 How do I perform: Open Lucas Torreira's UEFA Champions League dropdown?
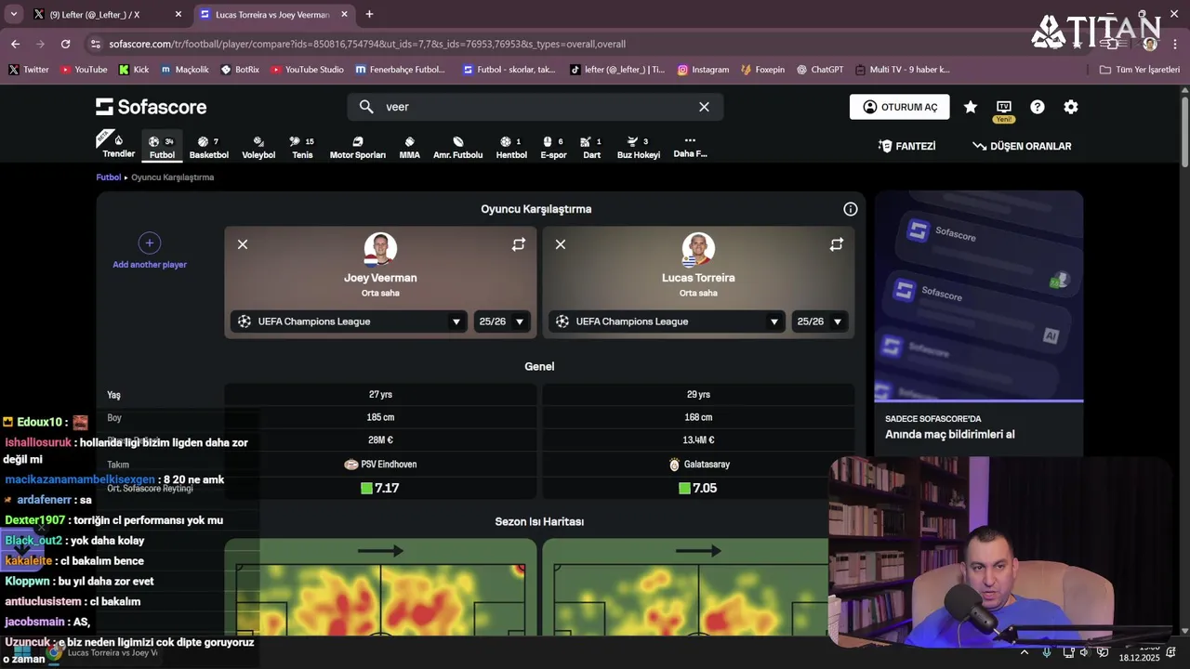667,321
